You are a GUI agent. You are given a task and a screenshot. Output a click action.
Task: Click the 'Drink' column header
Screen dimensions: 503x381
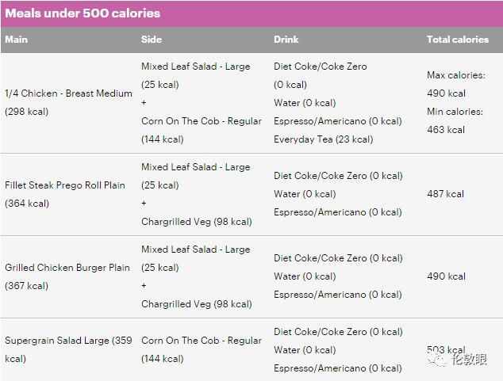click(x=286, y=40)
